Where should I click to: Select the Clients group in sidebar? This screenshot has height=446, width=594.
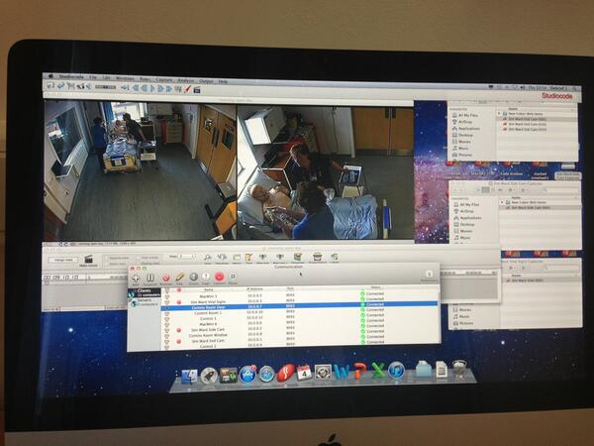[144, 292]
